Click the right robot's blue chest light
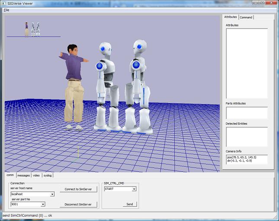The image size is (279, 221). pos(136,65)
